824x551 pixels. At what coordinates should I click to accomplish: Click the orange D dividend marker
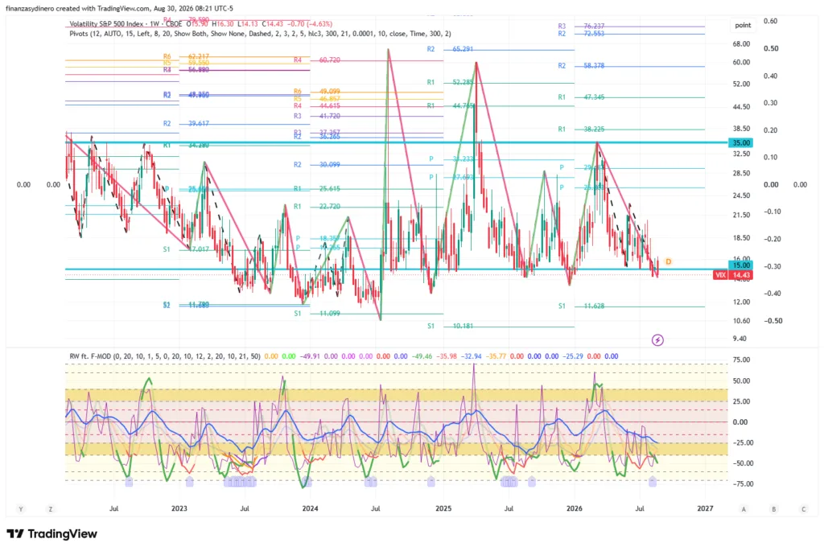coord(669,261)
